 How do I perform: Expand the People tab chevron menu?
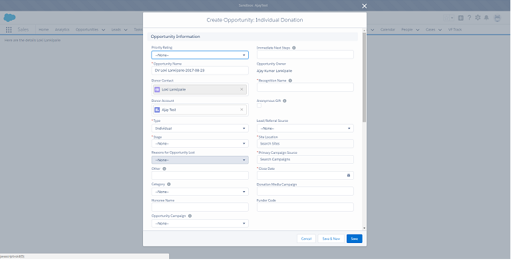click(417, 30)
